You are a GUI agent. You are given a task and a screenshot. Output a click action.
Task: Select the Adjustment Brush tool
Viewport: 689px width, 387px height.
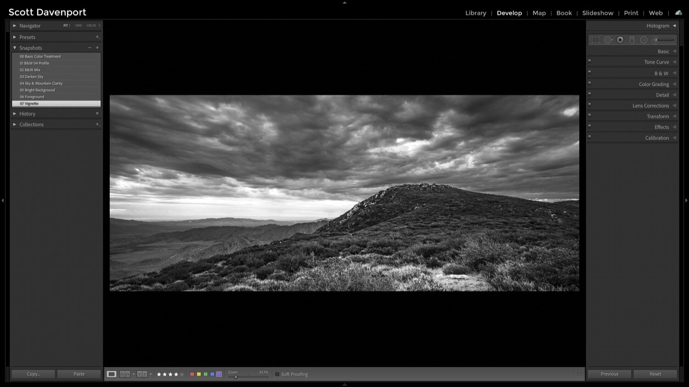[663, 40]
